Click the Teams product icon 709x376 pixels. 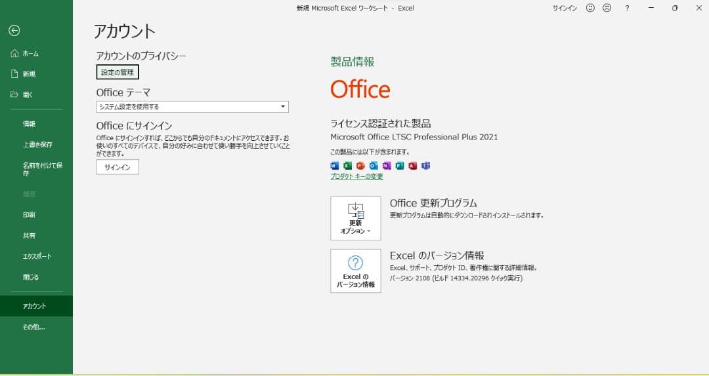point(425,166)
